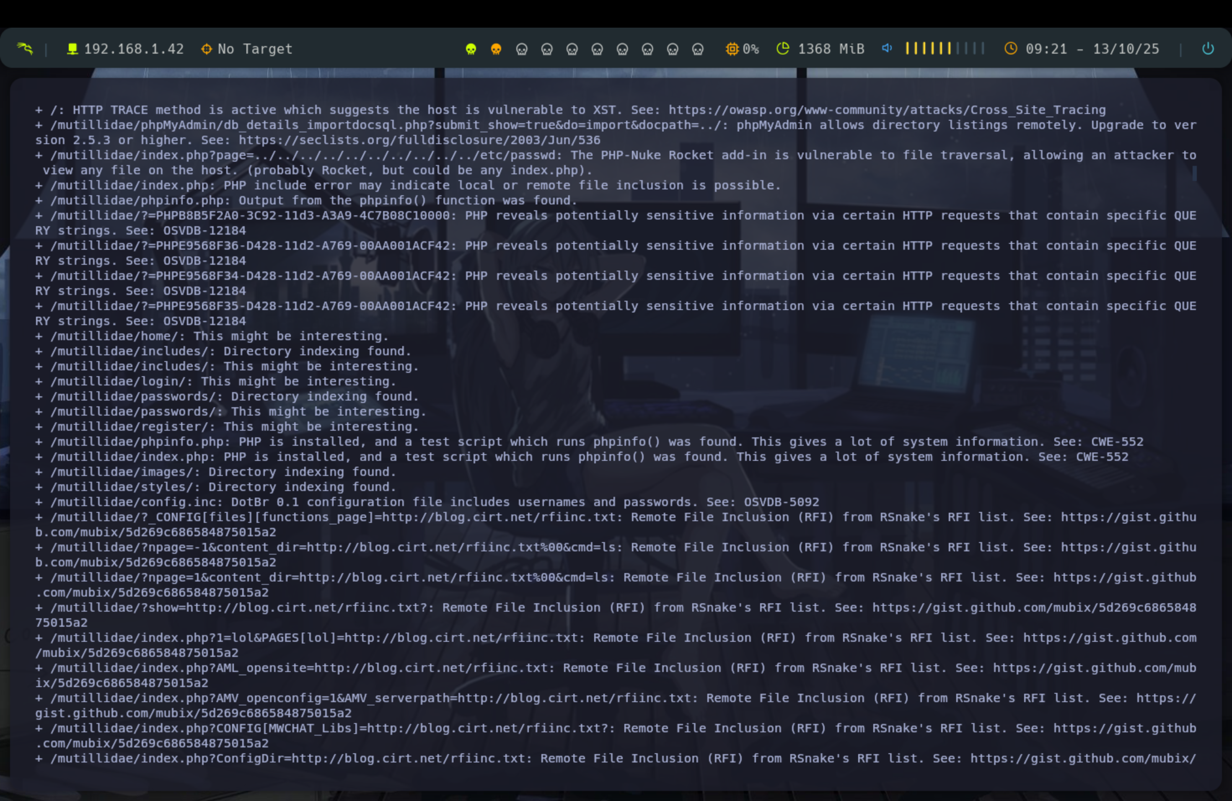The image size is (1232, 801).
Task: Click the speaker volume icon
Action: [887, 49]
